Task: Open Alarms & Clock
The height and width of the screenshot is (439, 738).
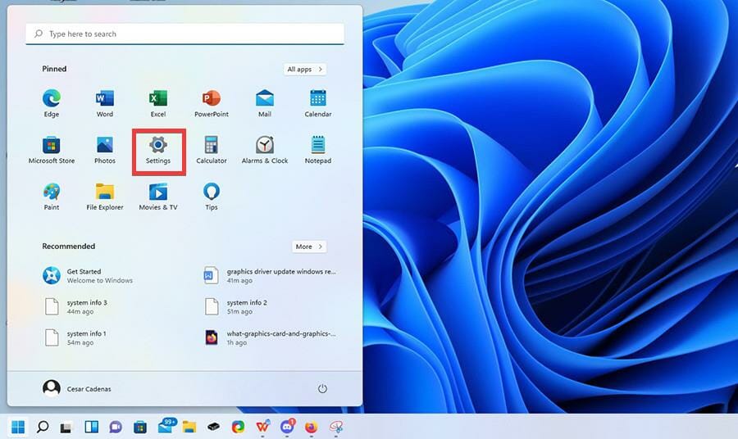Action: 265,150
